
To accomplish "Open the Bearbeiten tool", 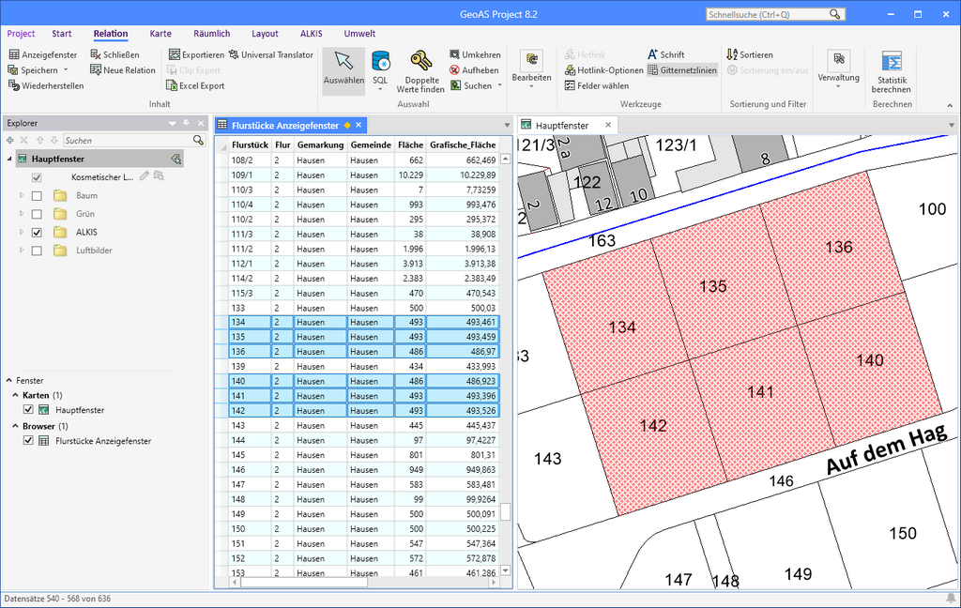I will pos(531,70).
